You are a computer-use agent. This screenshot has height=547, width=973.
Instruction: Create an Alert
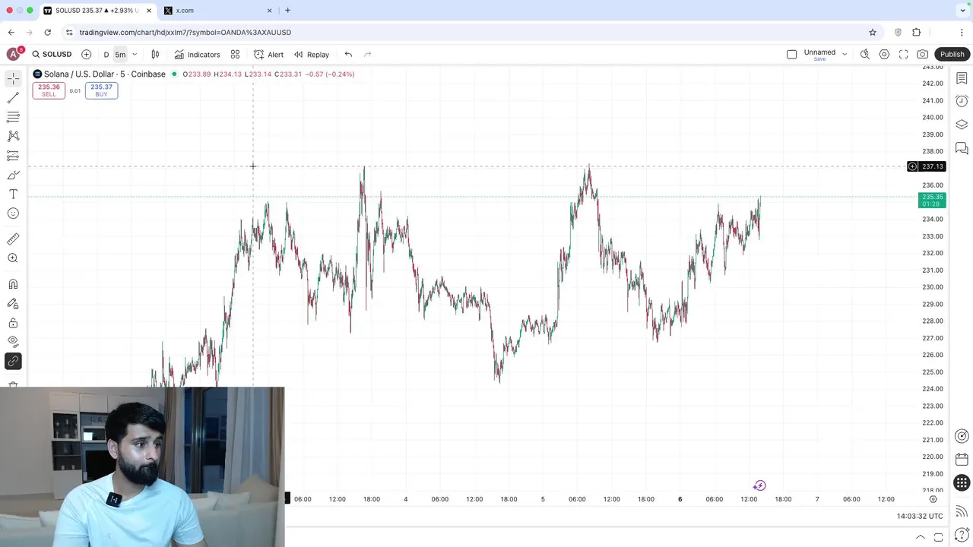click(x=268, y=55)
